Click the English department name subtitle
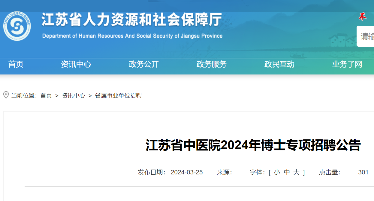Viewport: 374px width, 201px height. [132, 36]
